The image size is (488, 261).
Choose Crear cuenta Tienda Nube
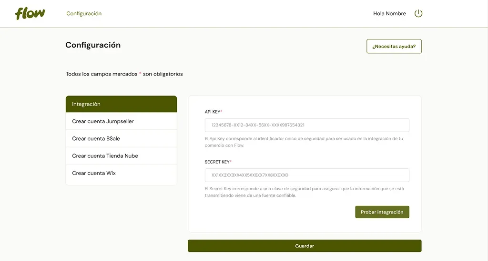click(x=122, y=156)
